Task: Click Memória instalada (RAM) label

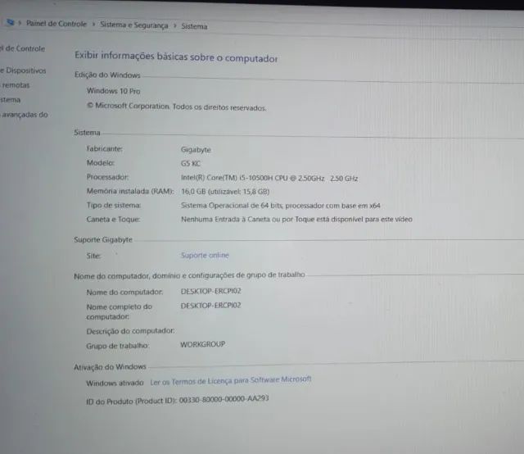Action: (130, 191)
